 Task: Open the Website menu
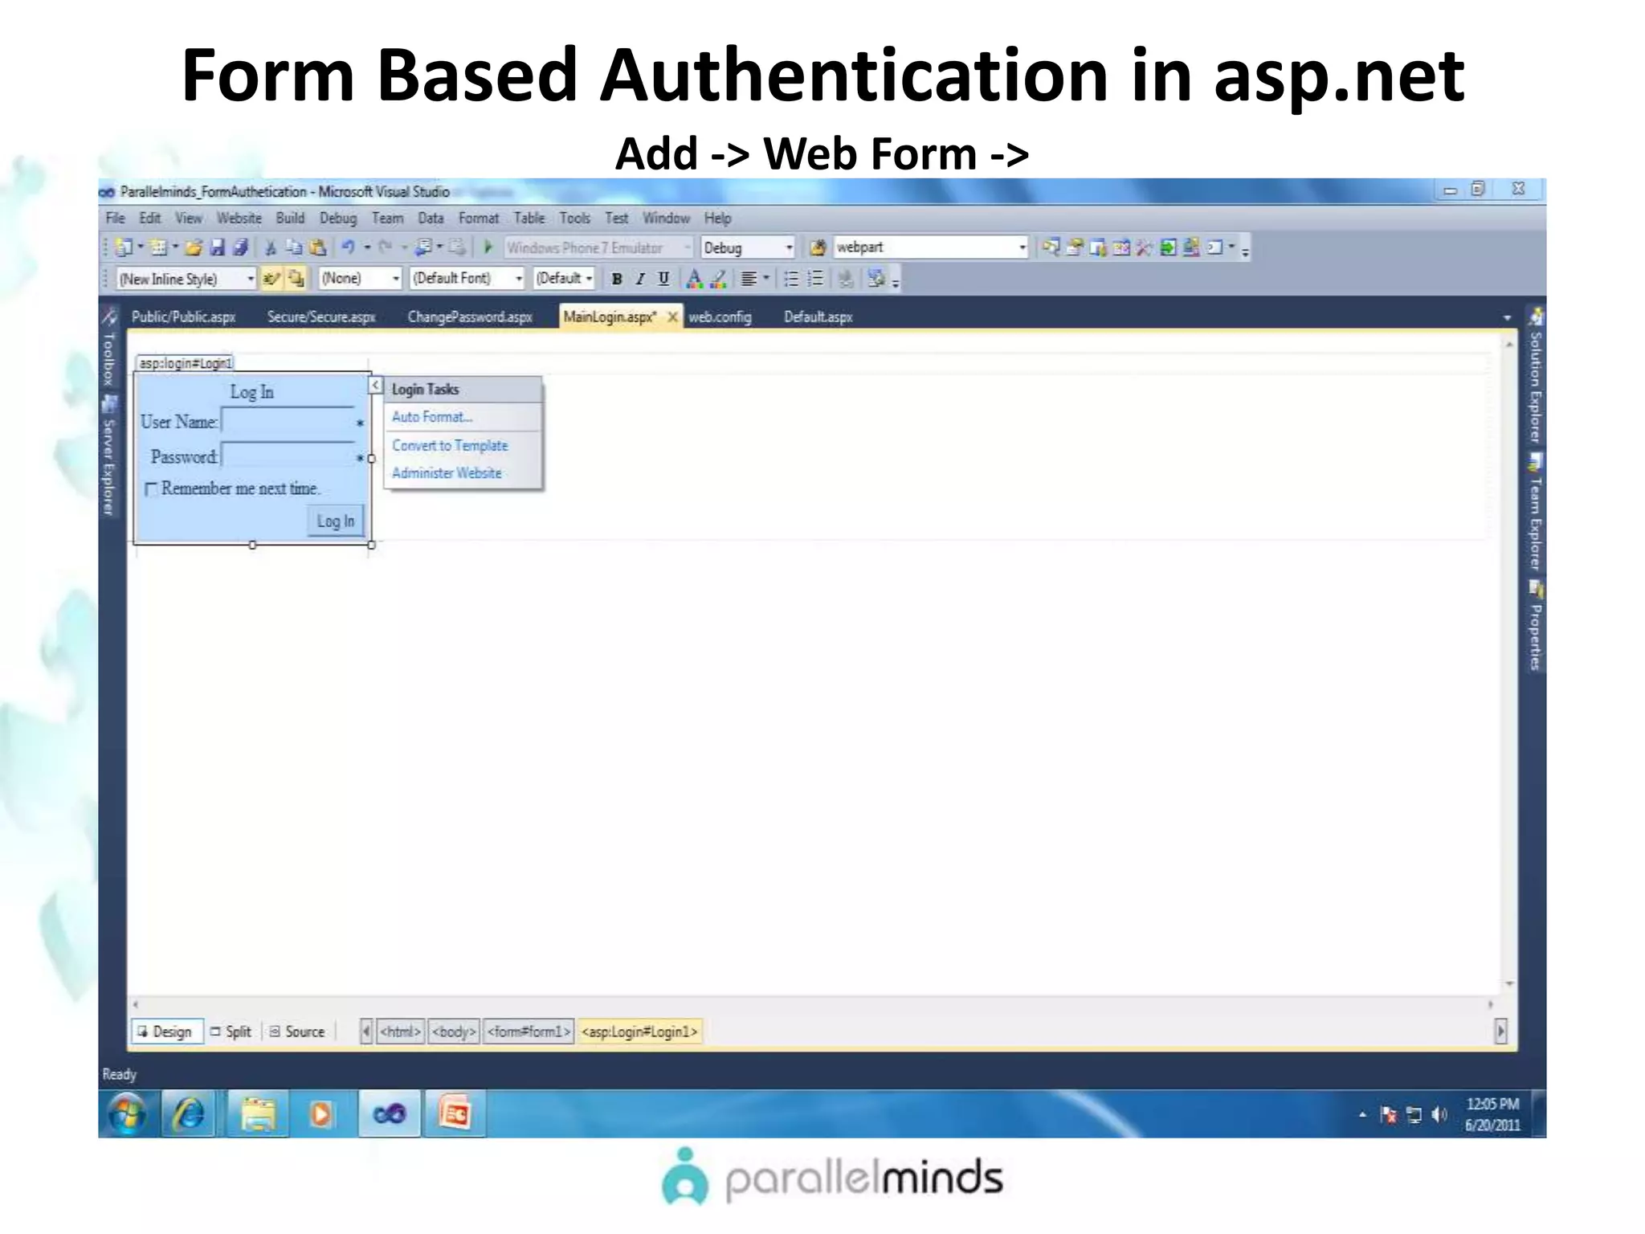(x=239, y=219)
